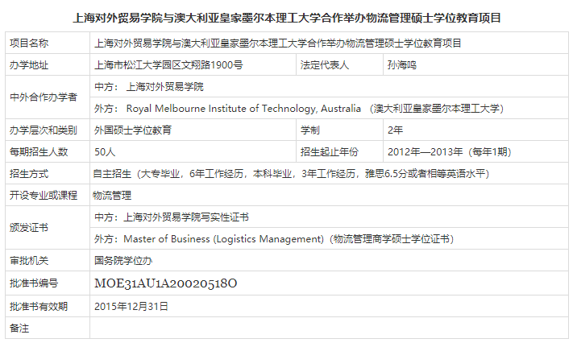Select the 招生方式 label cell
Image resolution: width=573 pixels, height=343 pixels.
click(48, 173)
